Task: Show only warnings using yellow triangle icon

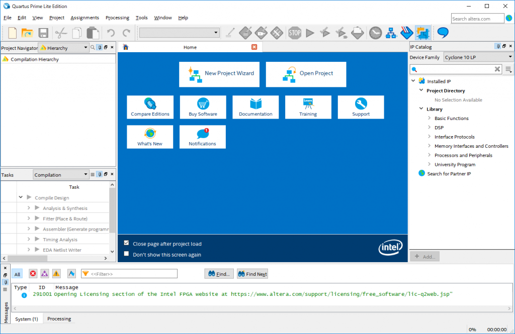Action: coord(56,273)
